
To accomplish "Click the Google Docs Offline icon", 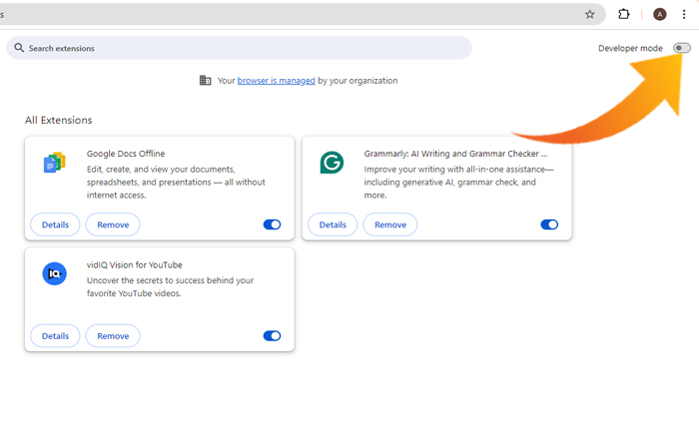I will (x=55, y=163).
